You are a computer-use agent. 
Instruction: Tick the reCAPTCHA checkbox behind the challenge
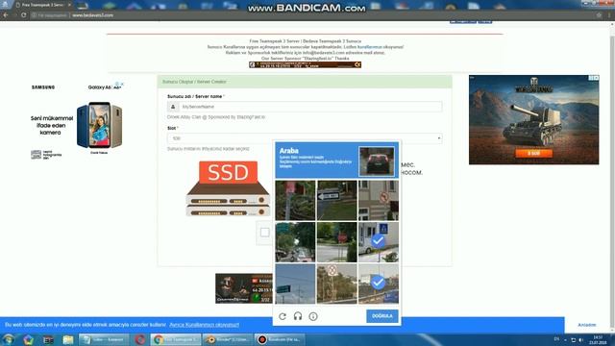(265, 233)
